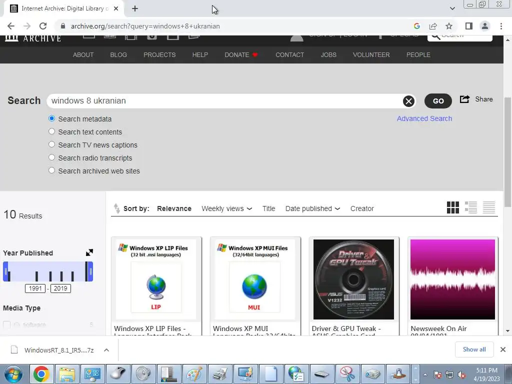
Task: Open the Paint palette taskbar icon
Action: point(194,374)
